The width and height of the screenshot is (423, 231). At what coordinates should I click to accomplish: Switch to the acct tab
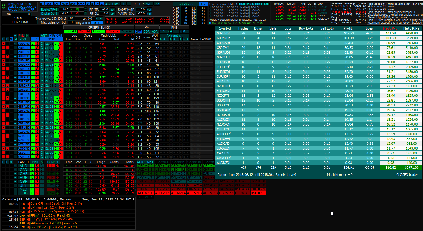coord(73,4)
